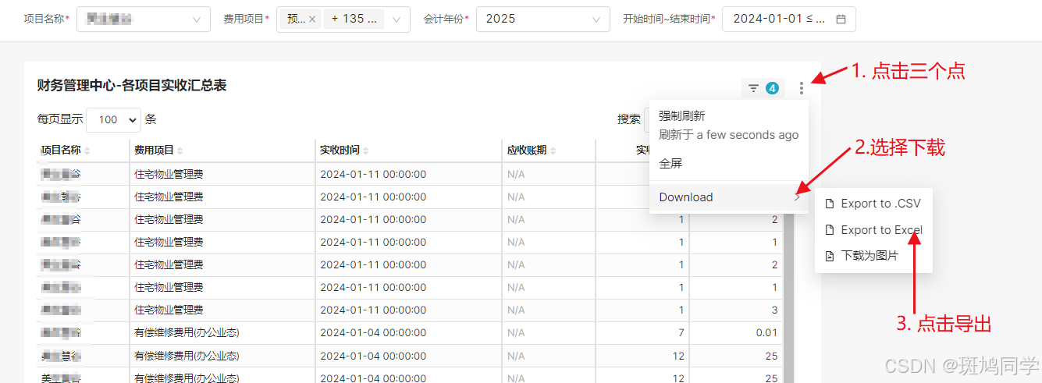
Task: Open the 每页显示 100 rows selector
Action: click(114, 119)
